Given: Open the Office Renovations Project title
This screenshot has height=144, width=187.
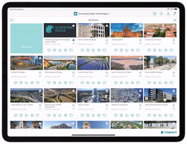Looking at the screenshot, I should (x=156, y=105).
